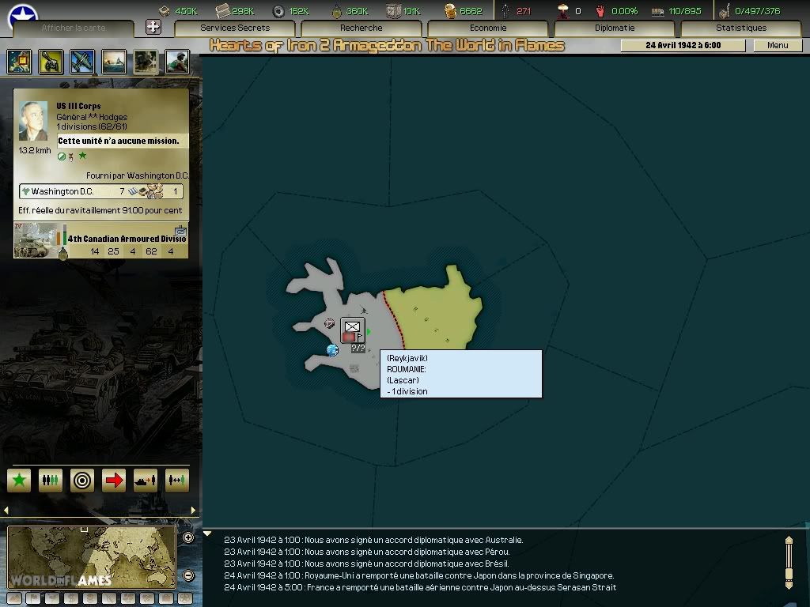Image resolution: width=810 pixels, height=607 pixels.
Task: Click the coin stack icon beside 6662
Action: click(x=450, y=11)
